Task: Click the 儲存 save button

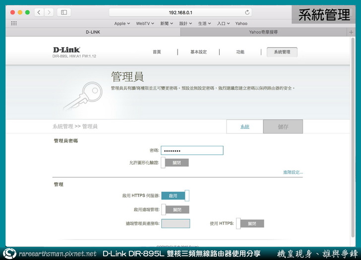Action: point(283,127)
